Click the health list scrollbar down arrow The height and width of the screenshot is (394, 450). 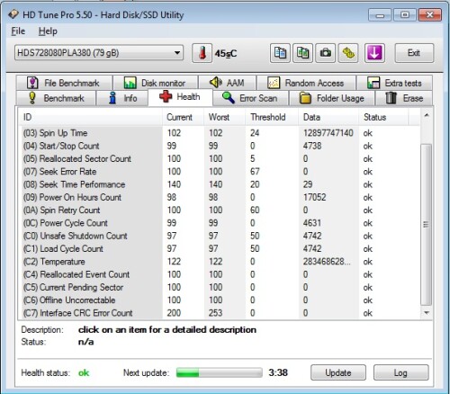point(427,313)
